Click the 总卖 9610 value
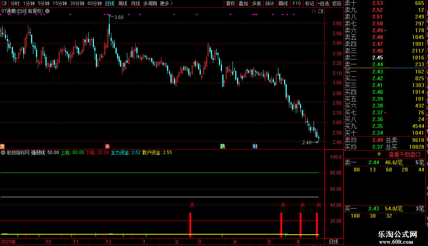Screen dimensions: 428x246 pos(418,140)
